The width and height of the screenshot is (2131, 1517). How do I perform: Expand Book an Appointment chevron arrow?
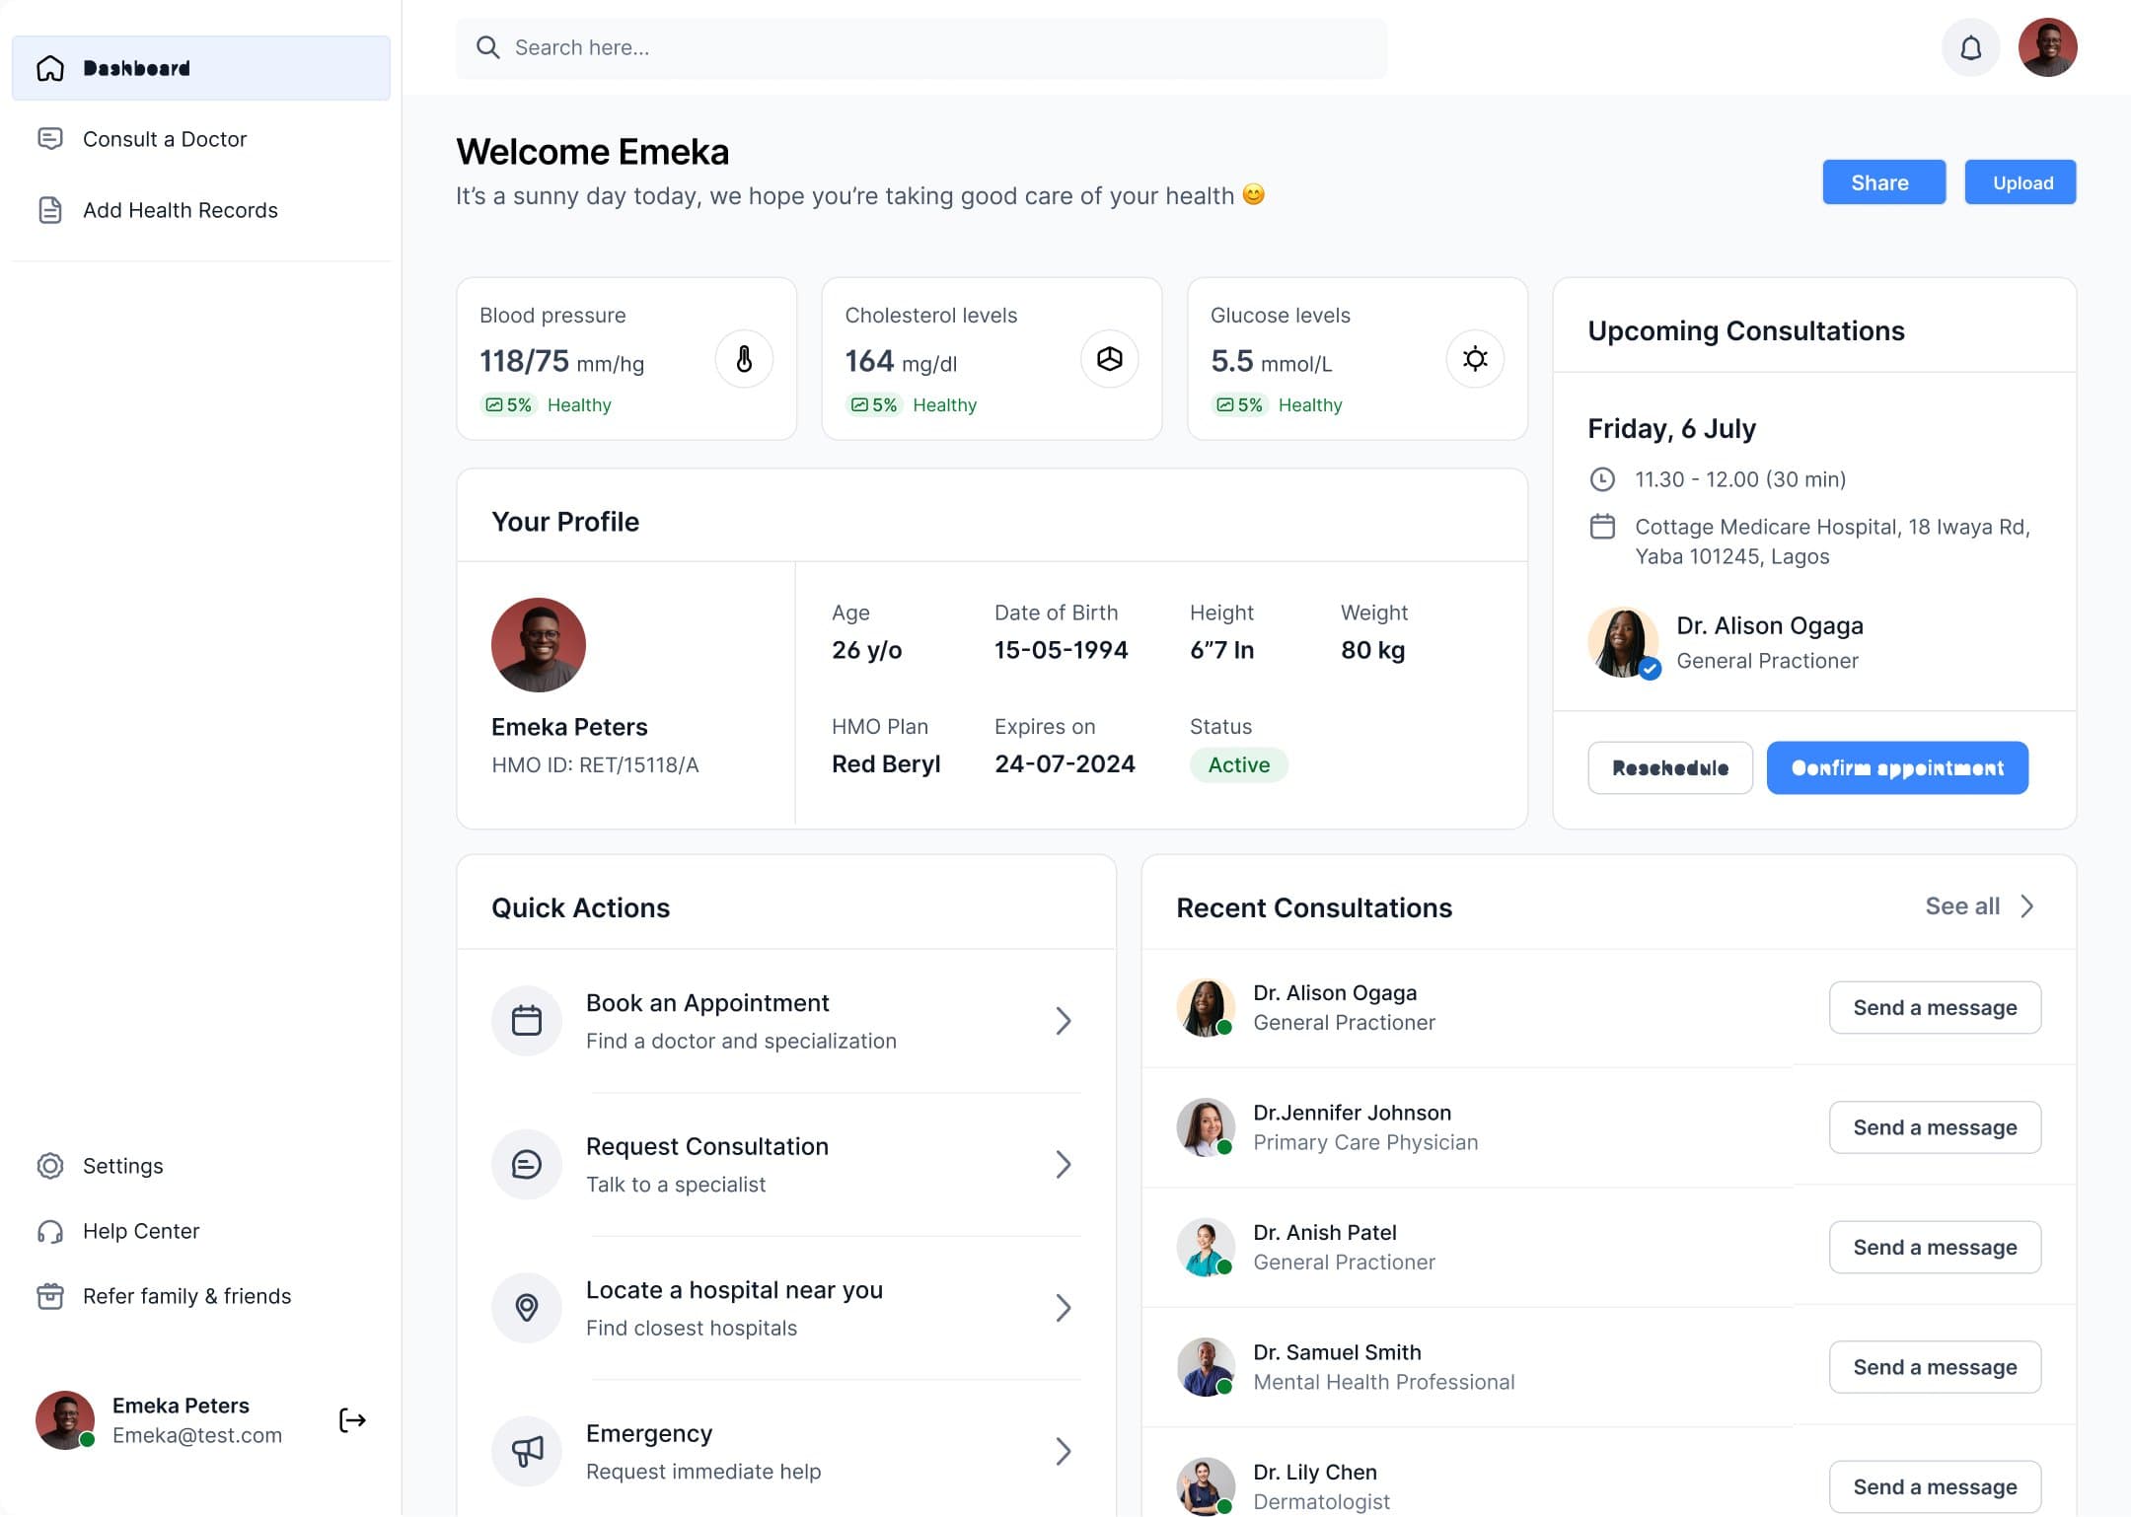pyautogui.click(x=1063, y=1021)
